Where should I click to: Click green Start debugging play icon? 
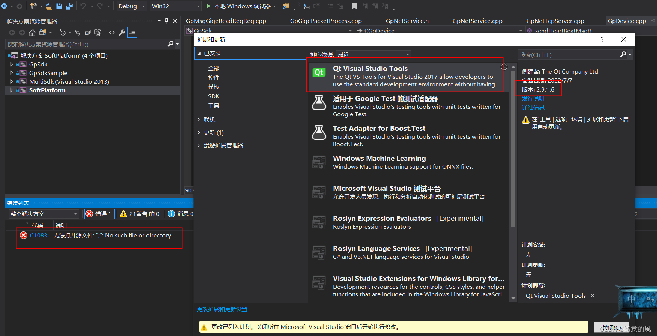click(x=208, y=6)
